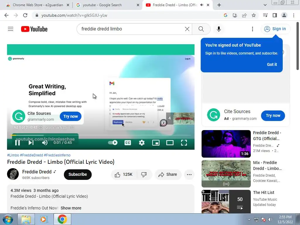Go back to previous page

click(x=6, y=15)
